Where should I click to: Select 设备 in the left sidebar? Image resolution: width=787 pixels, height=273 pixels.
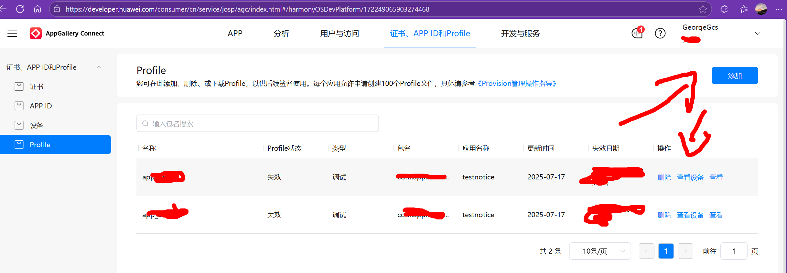[x=36, y=125]
